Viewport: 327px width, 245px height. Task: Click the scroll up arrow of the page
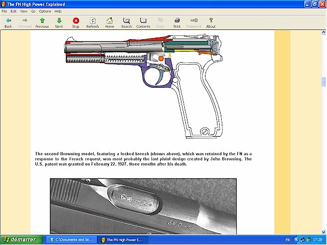click(x=323, y=32)
